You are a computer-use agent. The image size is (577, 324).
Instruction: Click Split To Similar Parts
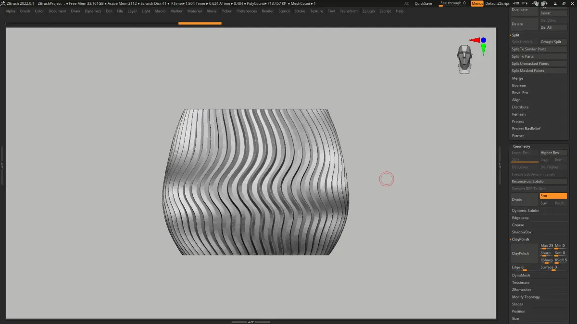(x=539, y=49)
